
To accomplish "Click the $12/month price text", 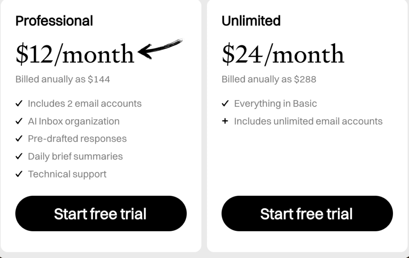I will coord(75,54).
